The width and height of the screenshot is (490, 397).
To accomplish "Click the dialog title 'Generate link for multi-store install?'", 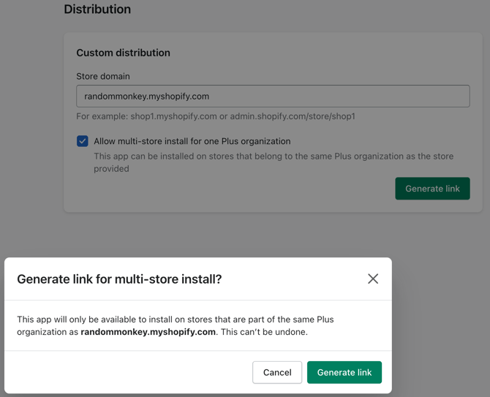I will click(x=119, y=279).
